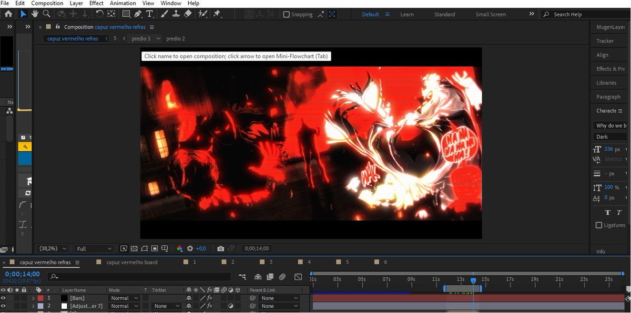The image size is (631, 313).
Task: Open the Composition Mini-Flowchart icon in timeline
Action: (x=242, y=276)
